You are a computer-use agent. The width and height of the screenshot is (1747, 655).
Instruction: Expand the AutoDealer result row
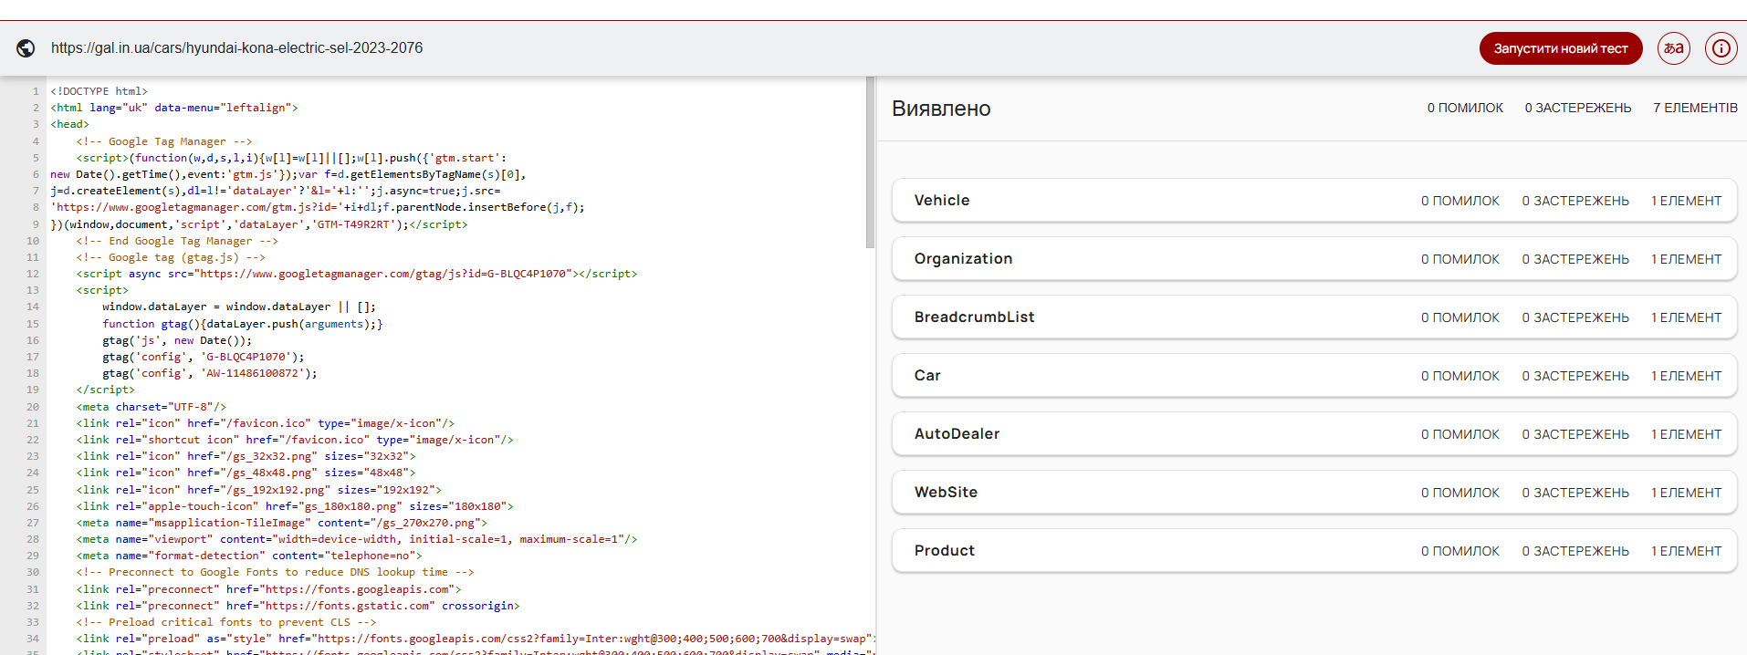pos(1314,434)
